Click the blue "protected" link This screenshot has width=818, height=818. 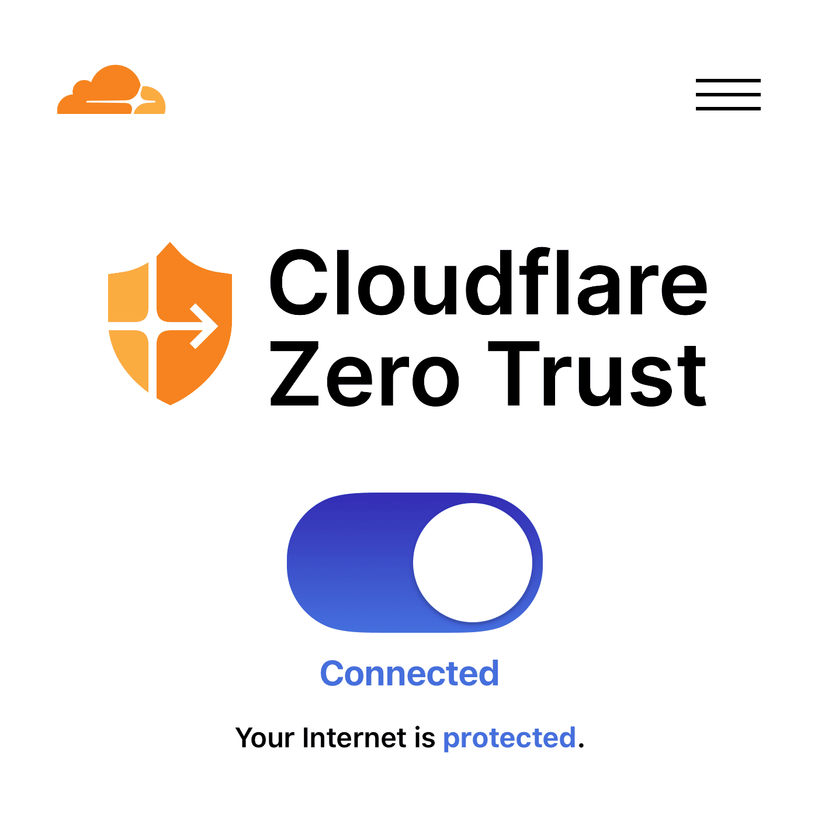click(509, 738)
